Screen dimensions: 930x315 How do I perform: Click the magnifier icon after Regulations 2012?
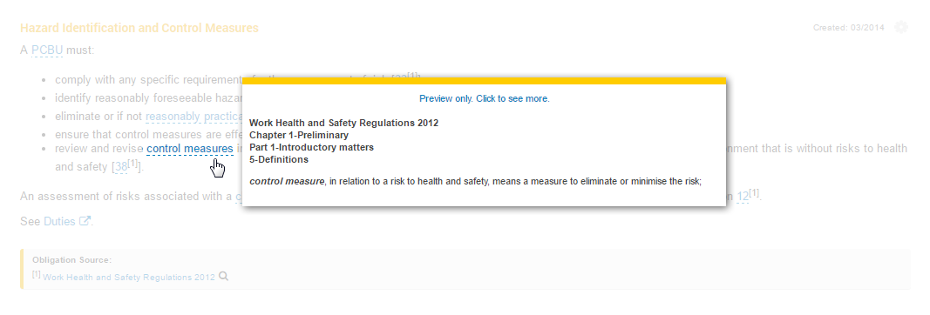pos(224,277)
